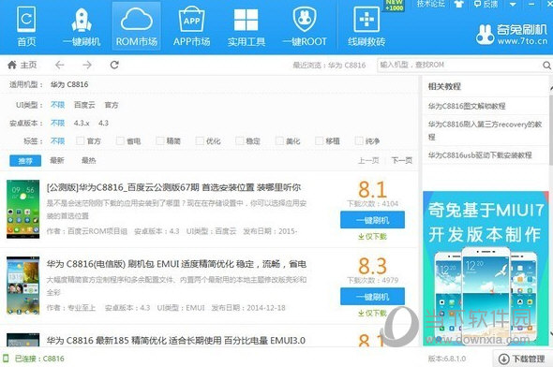Filter Android version 4.3
553x367 pixels.
click(103, 123)
